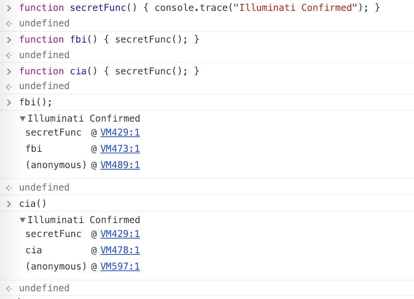
Task: Click the fbi(); command entry
Action: pyautogui.click(x=35, y=102)
